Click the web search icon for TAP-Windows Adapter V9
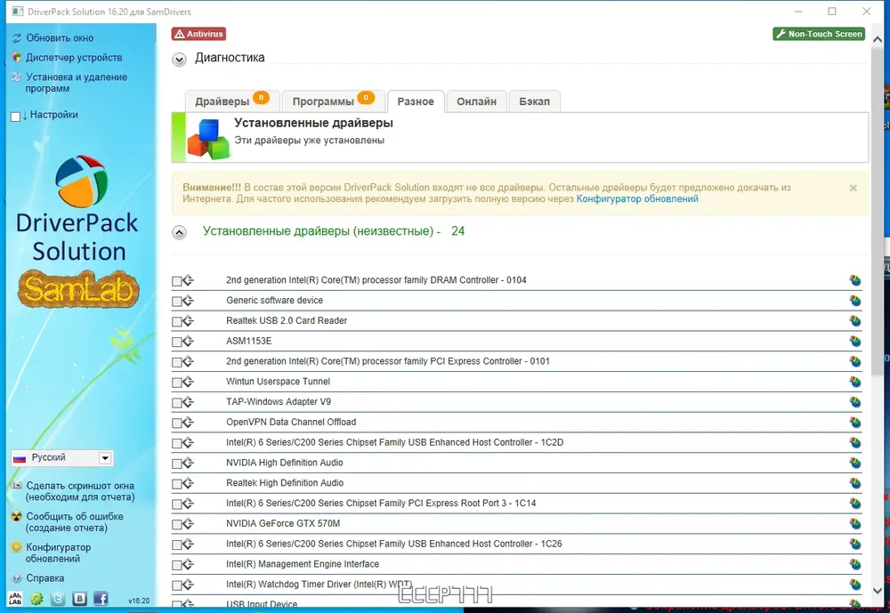 point(854,402)
